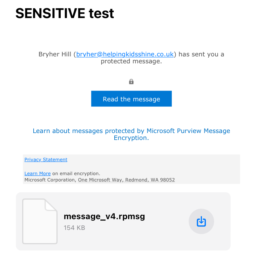263x260 pixels.
Task: Open the bryher@helpingkidsshine.co.uk email link
Action: coord(125,54)
